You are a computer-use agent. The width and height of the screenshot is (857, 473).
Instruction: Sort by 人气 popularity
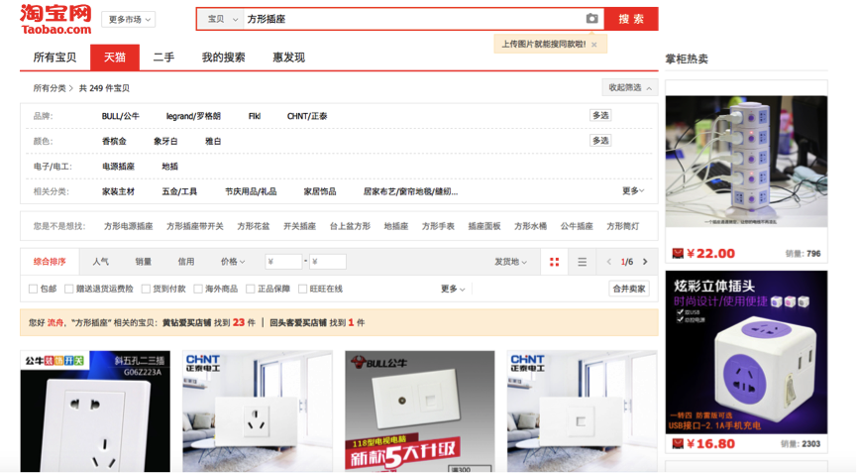(x=101, y=262)
